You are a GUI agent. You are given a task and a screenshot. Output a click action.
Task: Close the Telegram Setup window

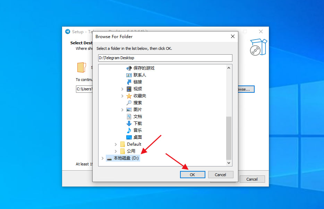[x=261, y=31]
